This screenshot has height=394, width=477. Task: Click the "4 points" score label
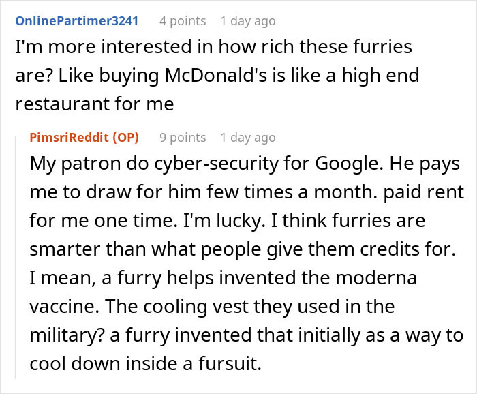[183, 20]
